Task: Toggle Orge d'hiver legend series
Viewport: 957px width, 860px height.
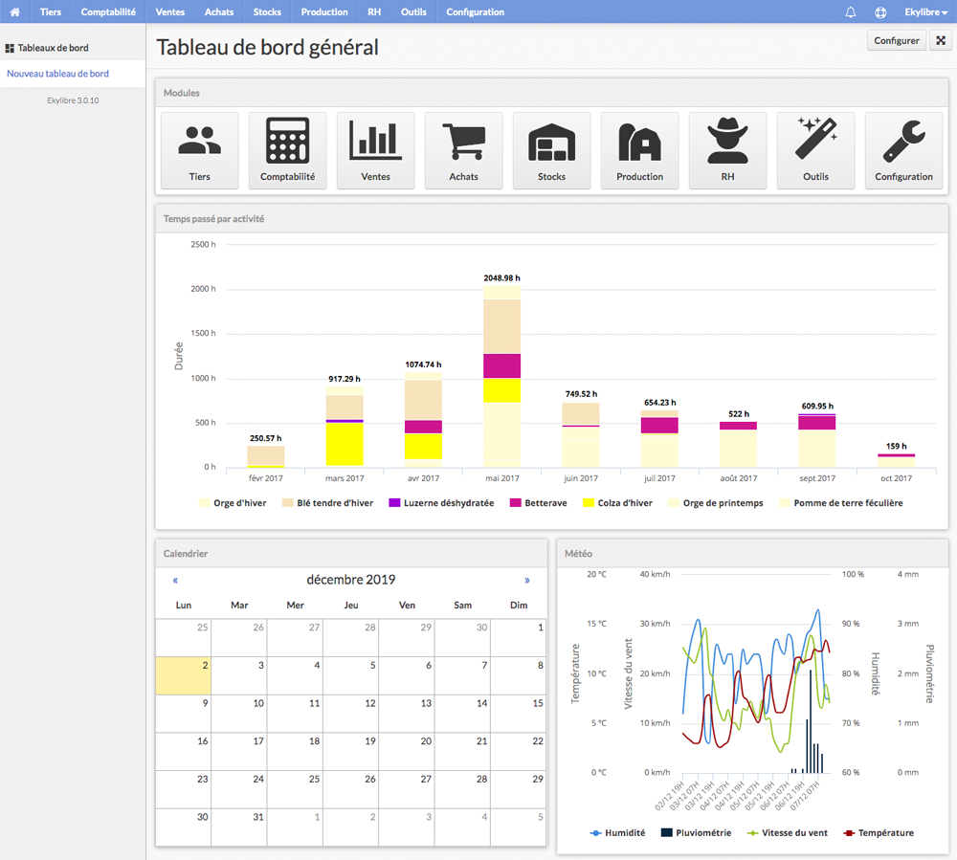Action: click(233, 503)
